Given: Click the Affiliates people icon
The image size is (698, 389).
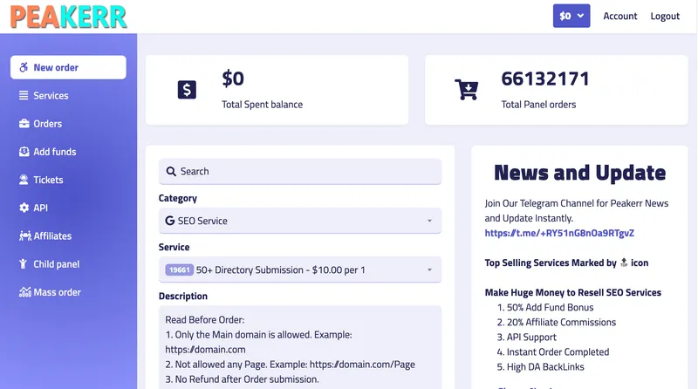Looking at the screenshot, I should (x=25, y=235).
